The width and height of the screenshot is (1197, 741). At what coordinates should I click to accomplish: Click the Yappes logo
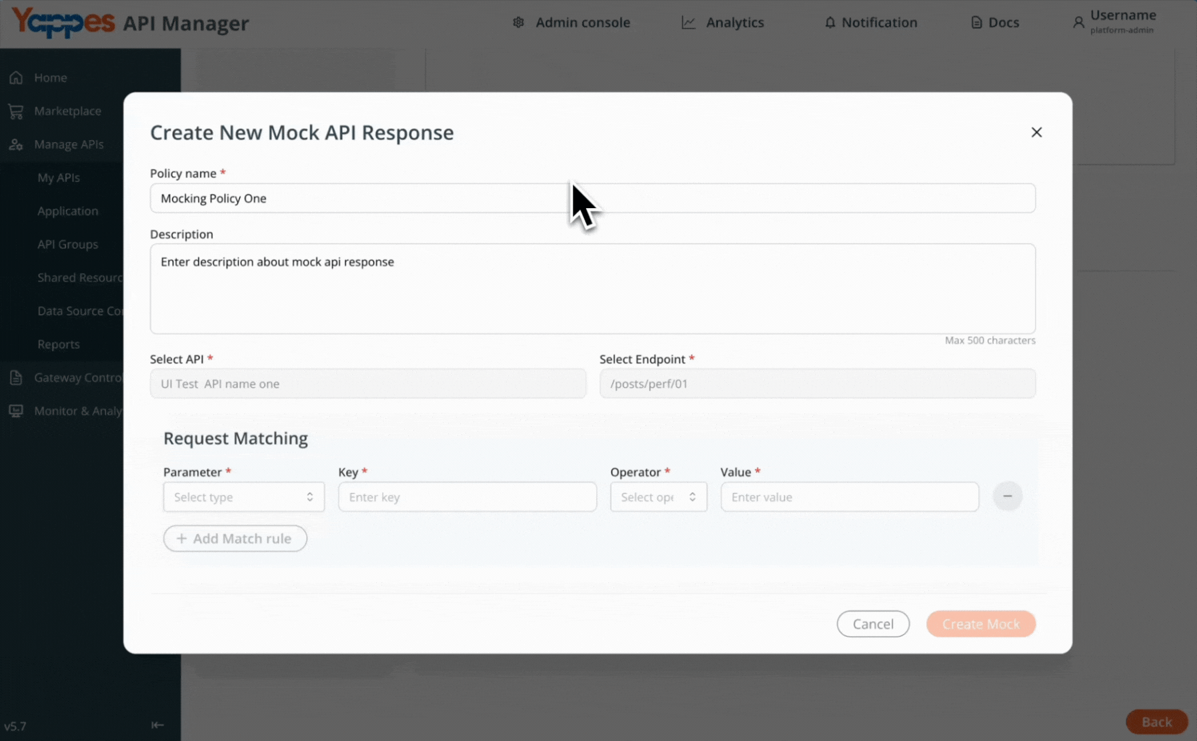coord(63,22)
